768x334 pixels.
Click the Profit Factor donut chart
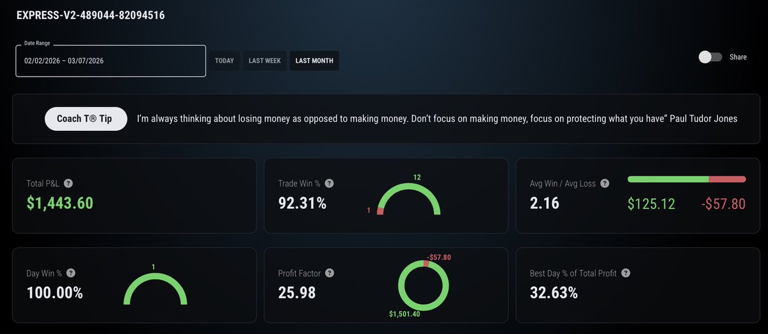[x=424, y=285]
